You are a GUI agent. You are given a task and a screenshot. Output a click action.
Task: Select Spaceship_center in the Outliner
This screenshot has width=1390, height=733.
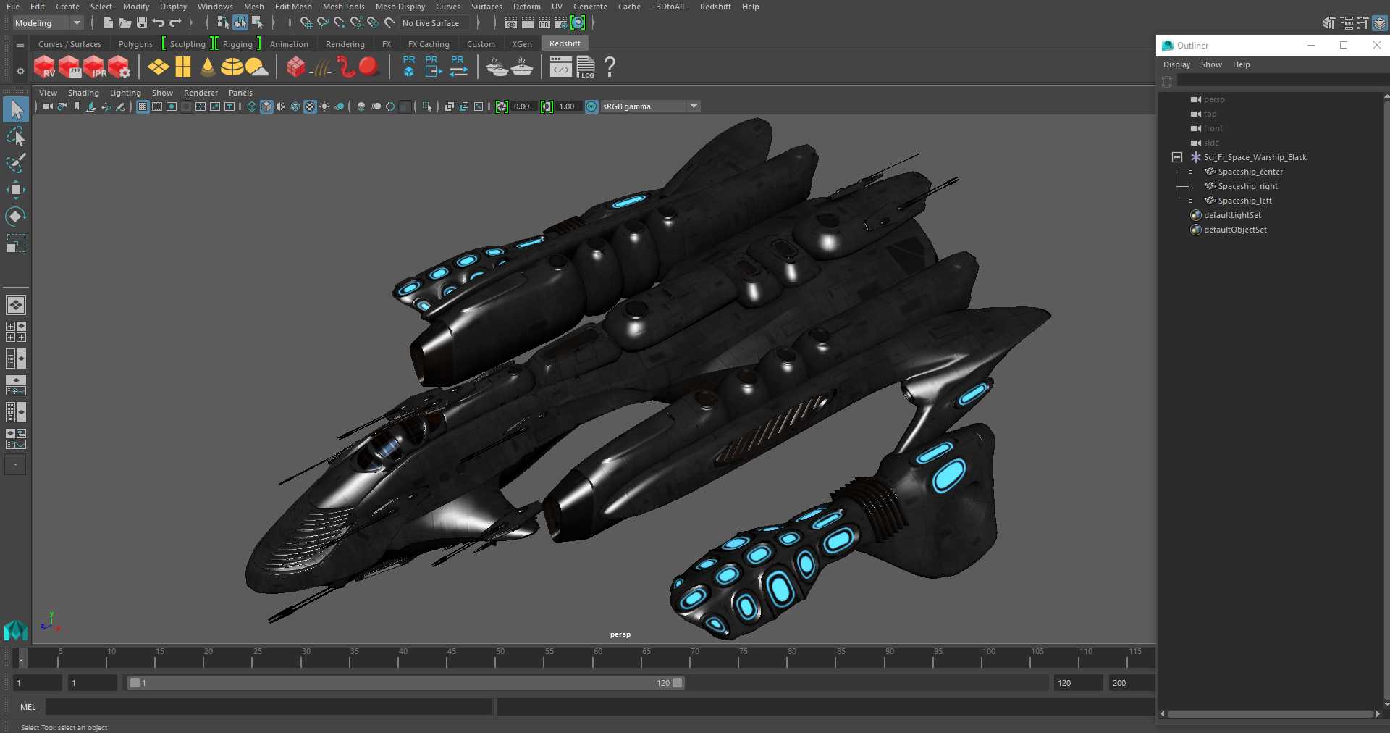tap(1250, 172)
